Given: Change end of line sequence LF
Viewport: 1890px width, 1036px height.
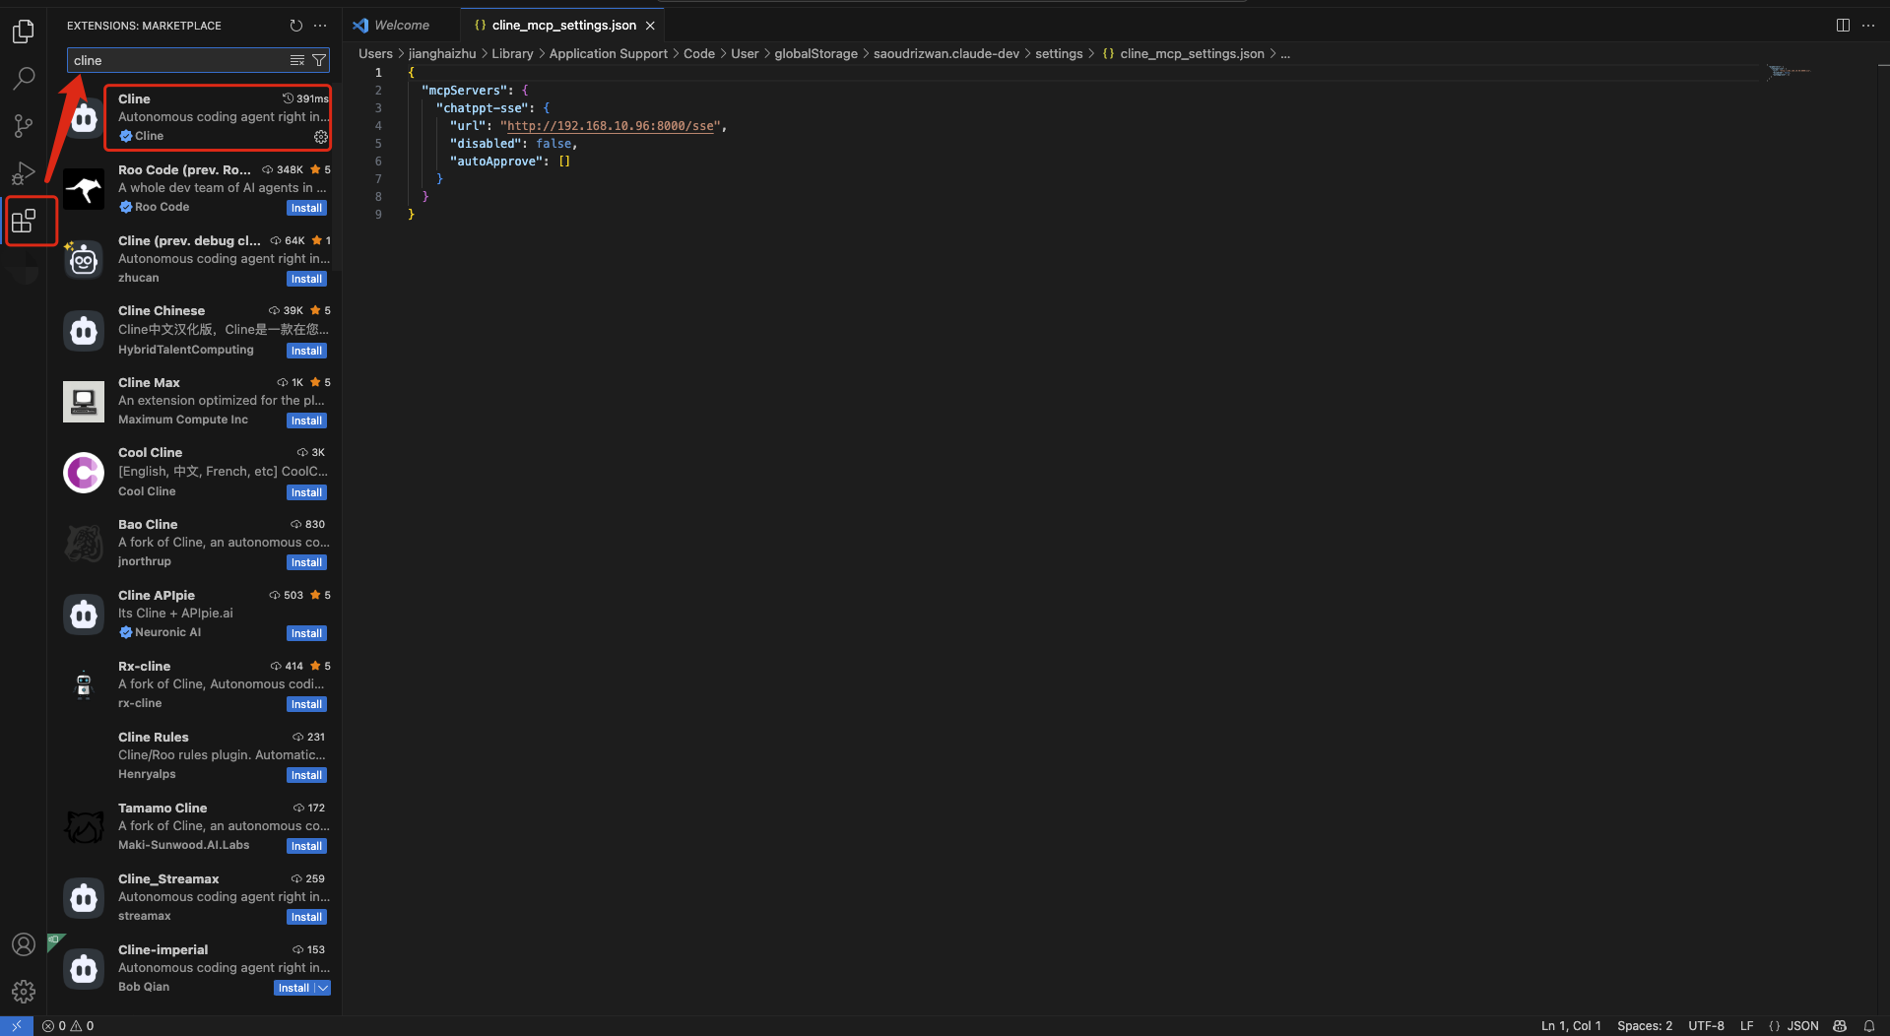Looking at the screenshot, I should [1746, 1025].
